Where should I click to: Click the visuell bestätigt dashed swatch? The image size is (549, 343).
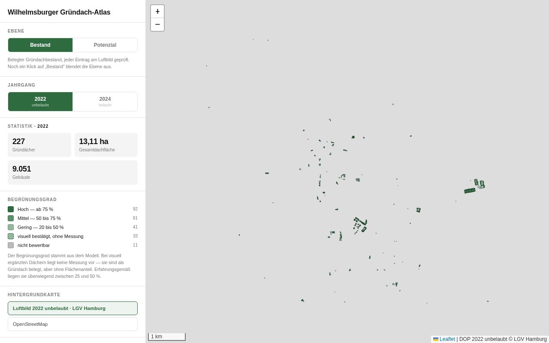click(x=11, y=236)
